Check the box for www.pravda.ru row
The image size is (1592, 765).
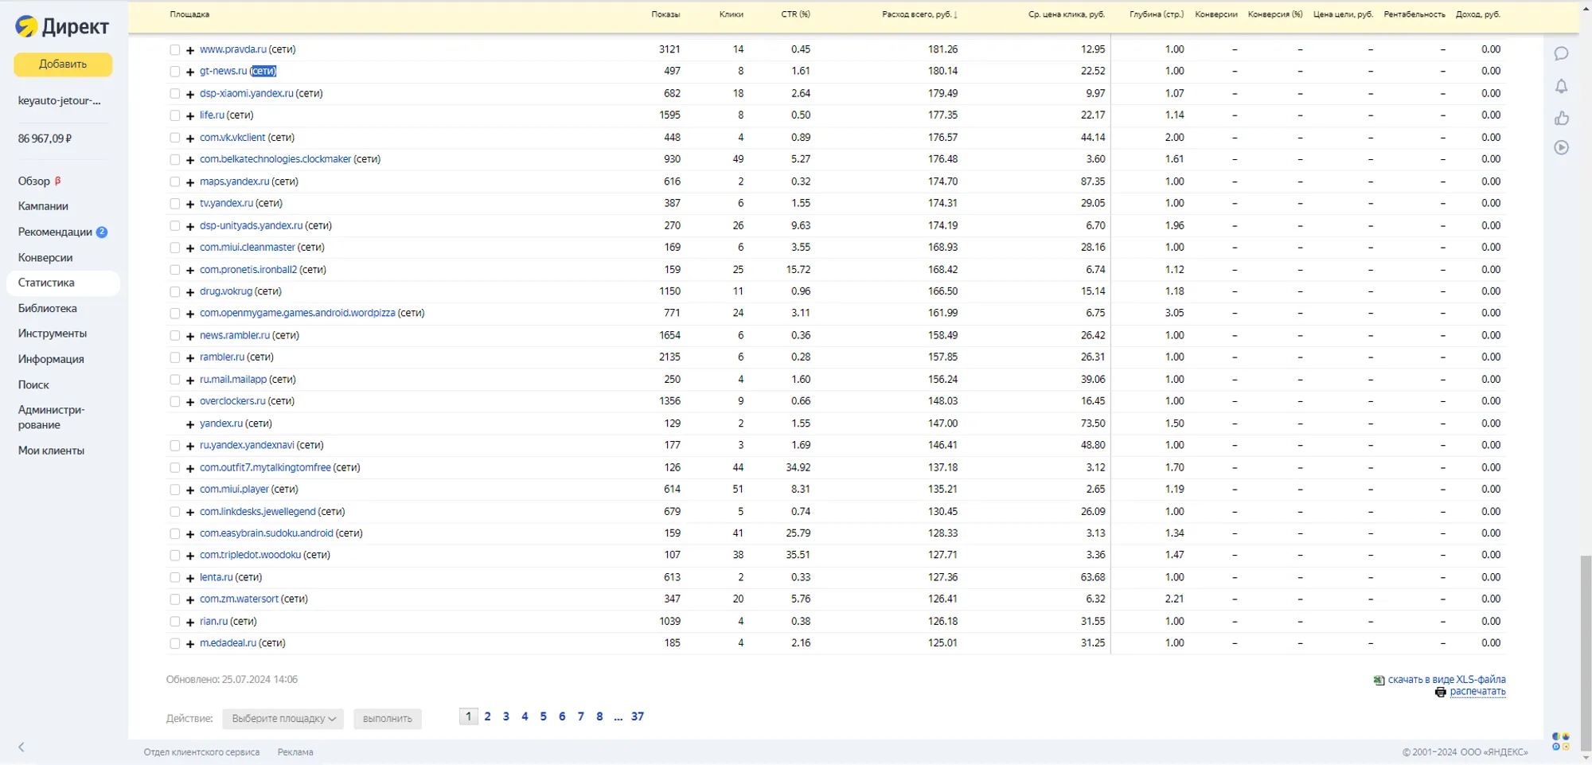point(174,49)
